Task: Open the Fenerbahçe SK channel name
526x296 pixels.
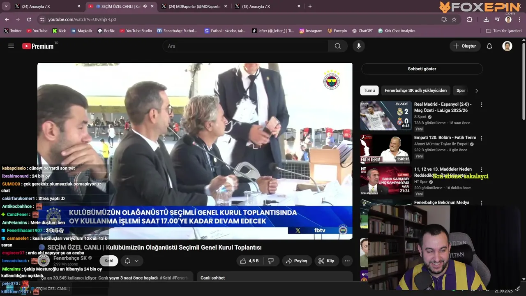Action: 70,258
